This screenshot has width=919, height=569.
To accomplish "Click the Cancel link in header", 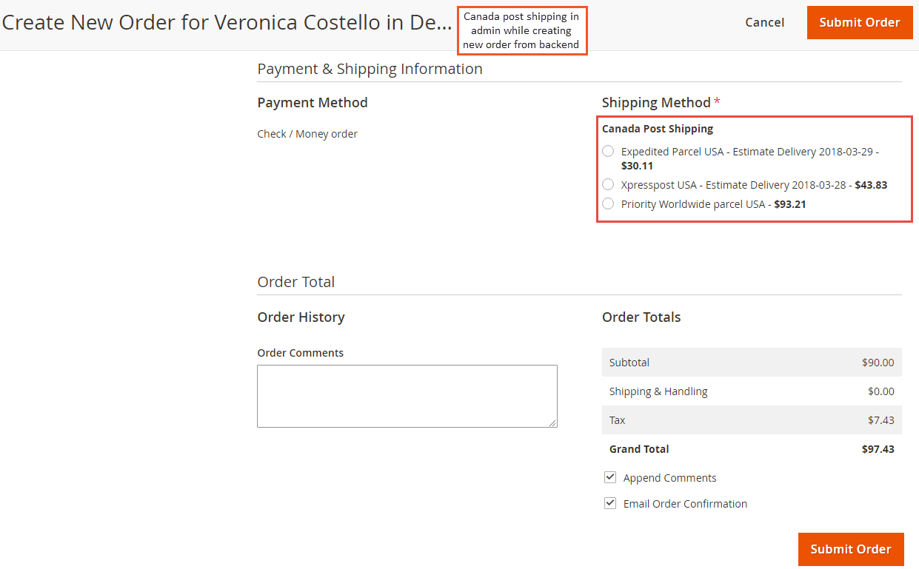I will [764, 22].
